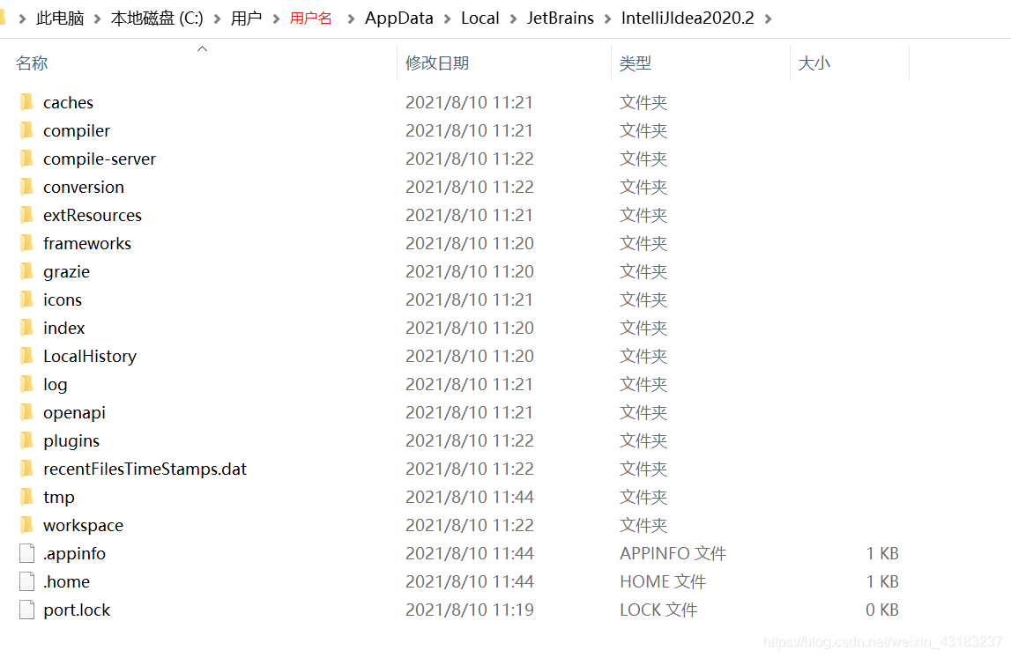Screen dimensions: 1011x658
Task: Click the icons folder icon
Action: pos(26,299)
